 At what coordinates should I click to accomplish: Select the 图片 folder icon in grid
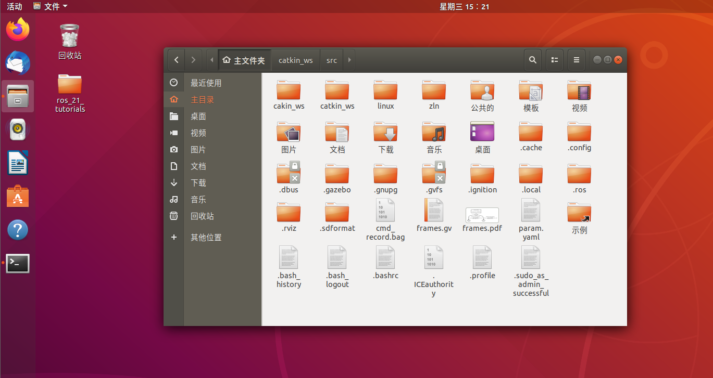(289, 132)
